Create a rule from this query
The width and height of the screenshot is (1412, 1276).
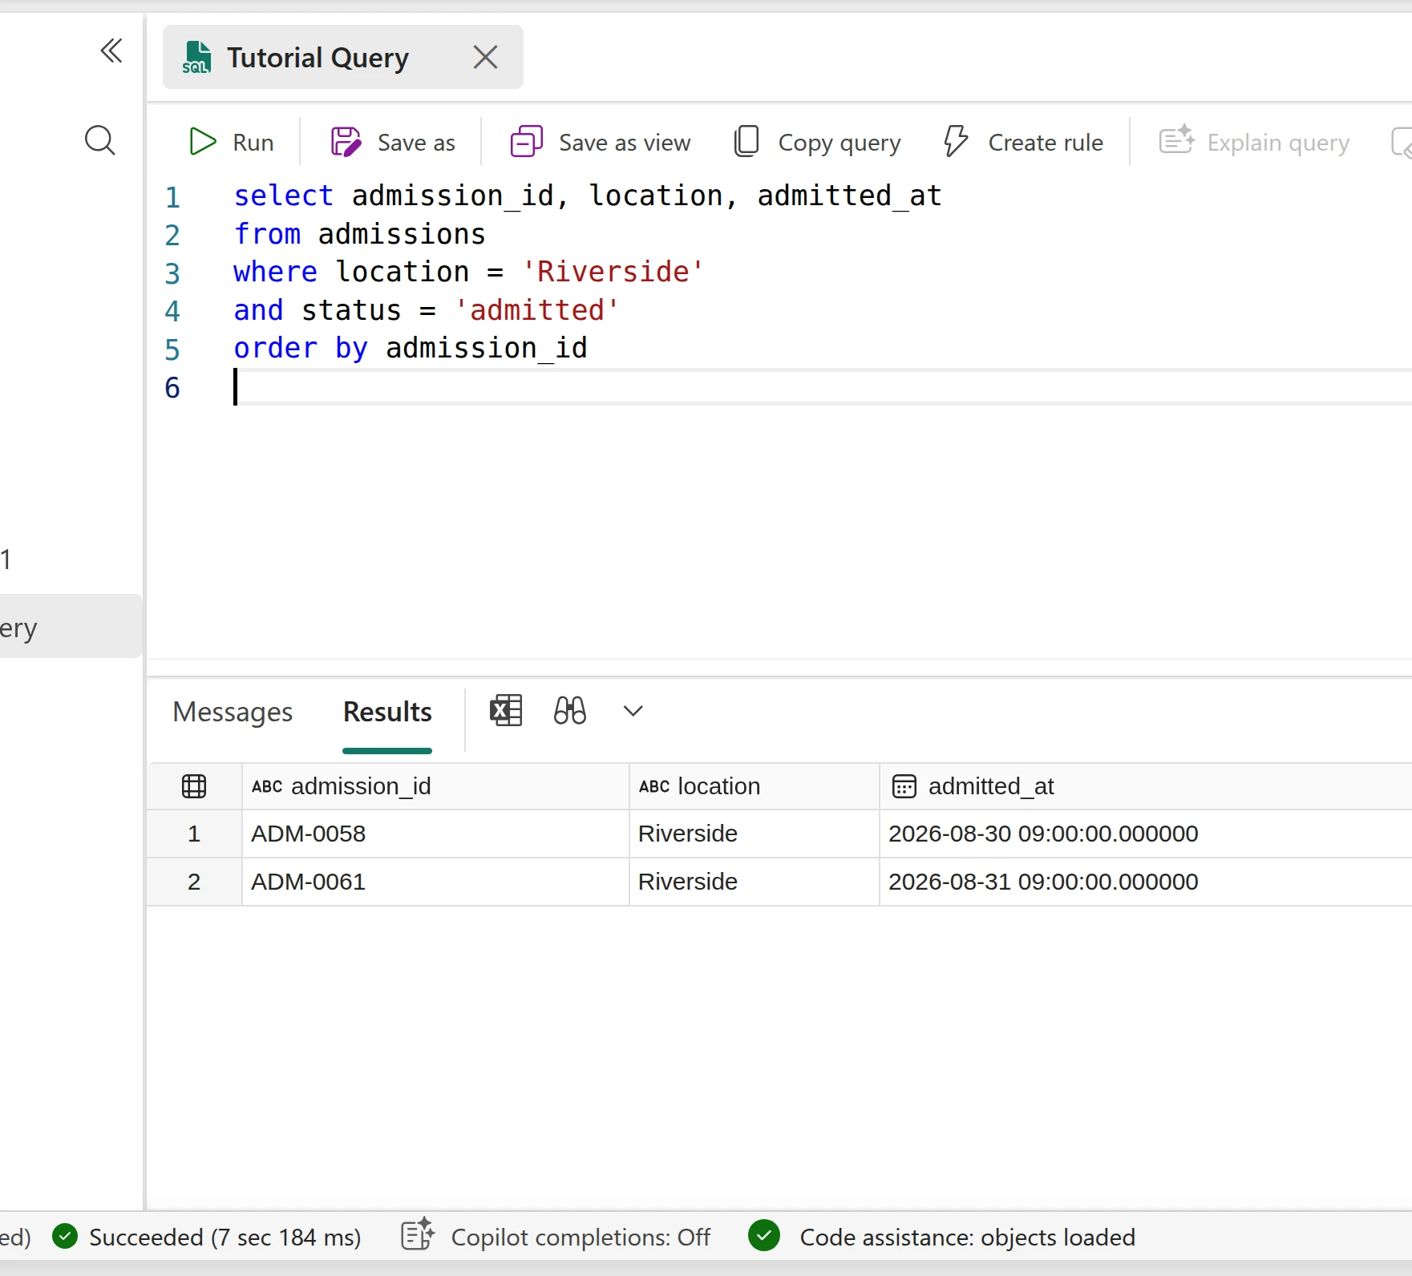pos(1024,142)
